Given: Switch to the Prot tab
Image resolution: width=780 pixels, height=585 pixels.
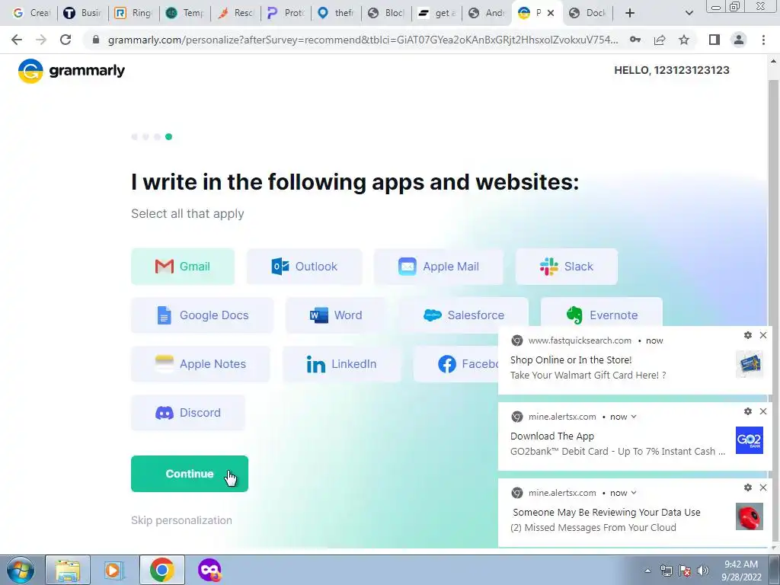Looking at the screenshot, I should coord(286,13).
